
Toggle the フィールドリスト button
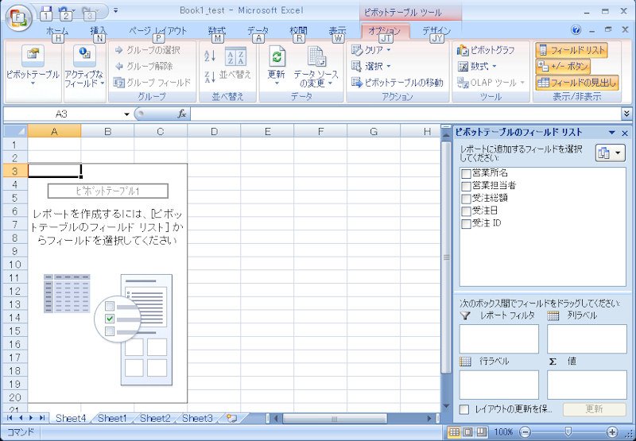click(572, 50)
